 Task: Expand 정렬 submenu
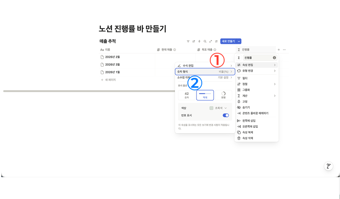[256, 84]
